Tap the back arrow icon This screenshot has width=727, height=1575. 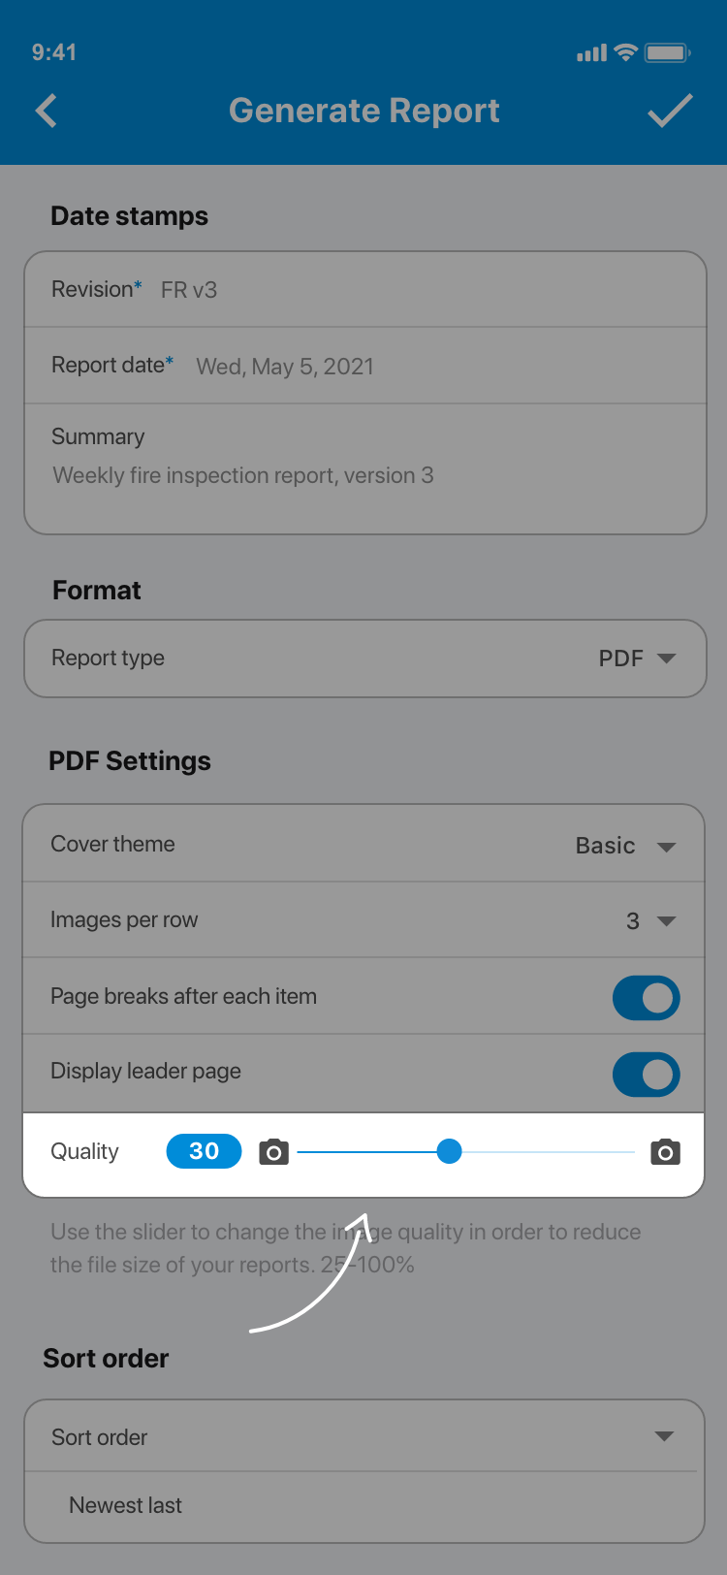tap(47, 111)
